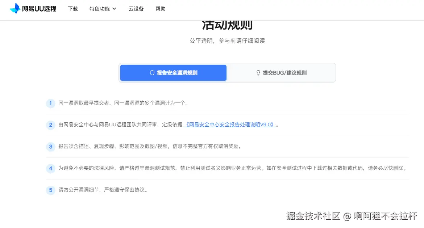Image resolution: width=424 pixels, height=228 pixels.
Task: Click the number 5 rule badge
Action: (51, 190)
